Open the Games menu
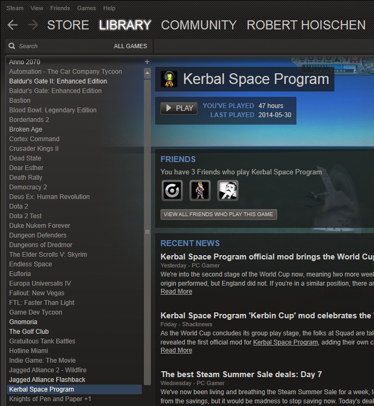Screen dimensions: 374x406 point(87,8)
